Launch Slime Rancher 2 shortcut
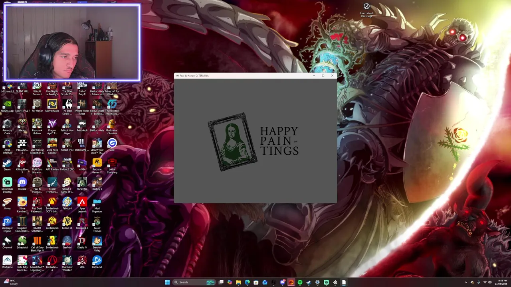Screen dimensions: 511x287 (x=22, y=204)
